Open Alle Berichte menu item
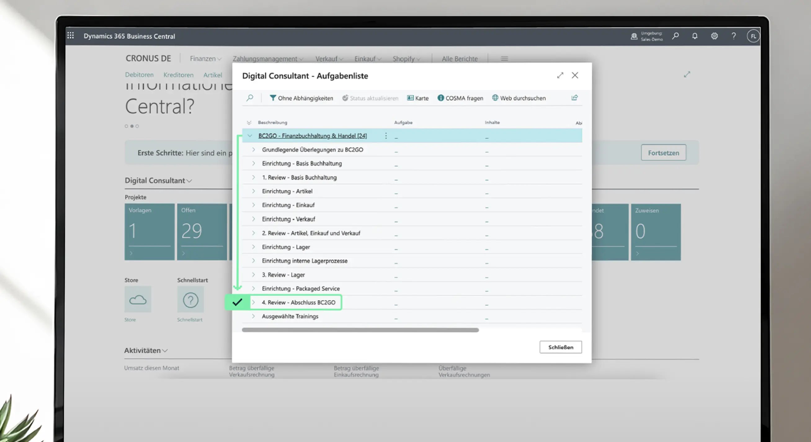 (x=459, y=59)
